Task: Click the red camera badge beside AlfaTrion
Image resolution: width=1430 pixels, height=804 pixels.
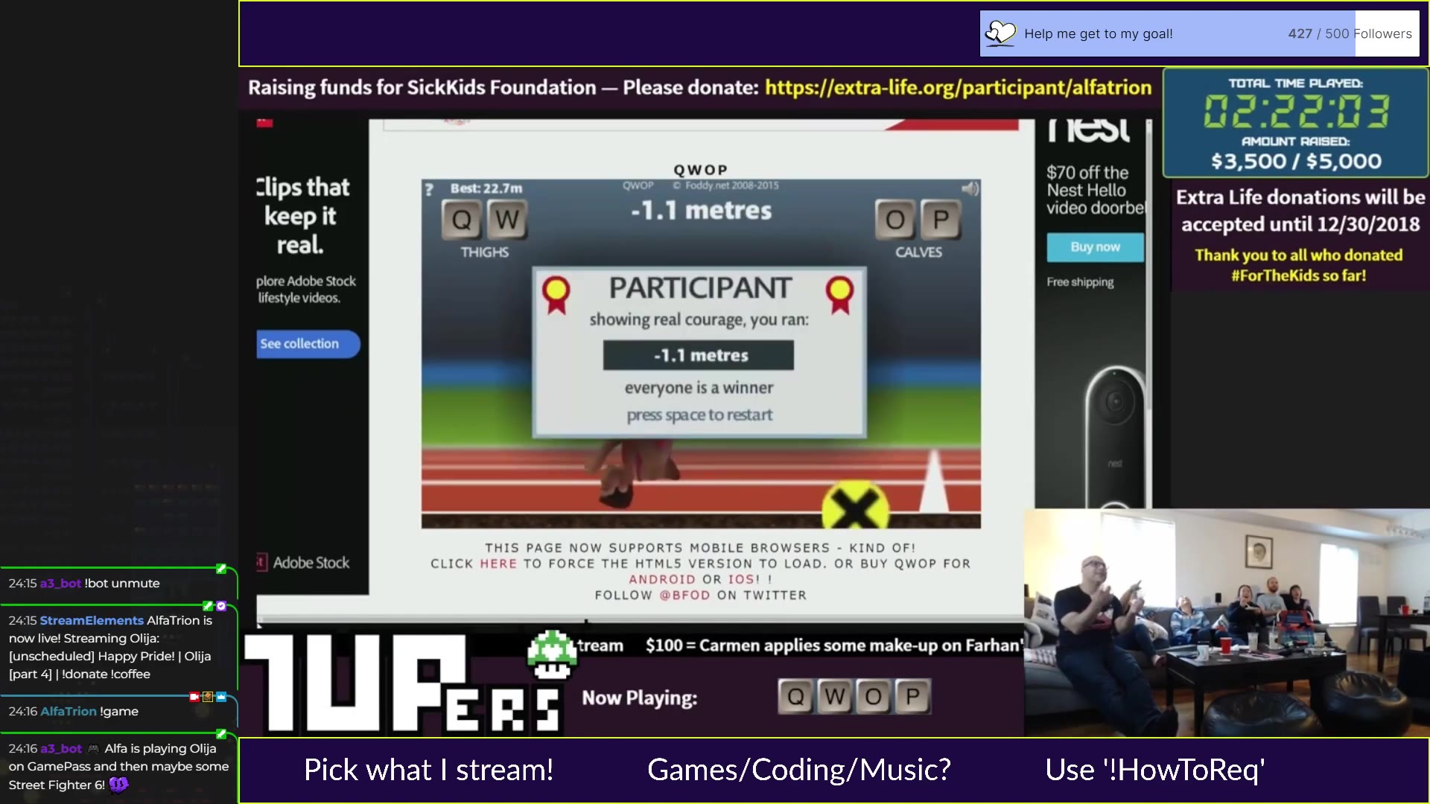Action: click(194, 697)
